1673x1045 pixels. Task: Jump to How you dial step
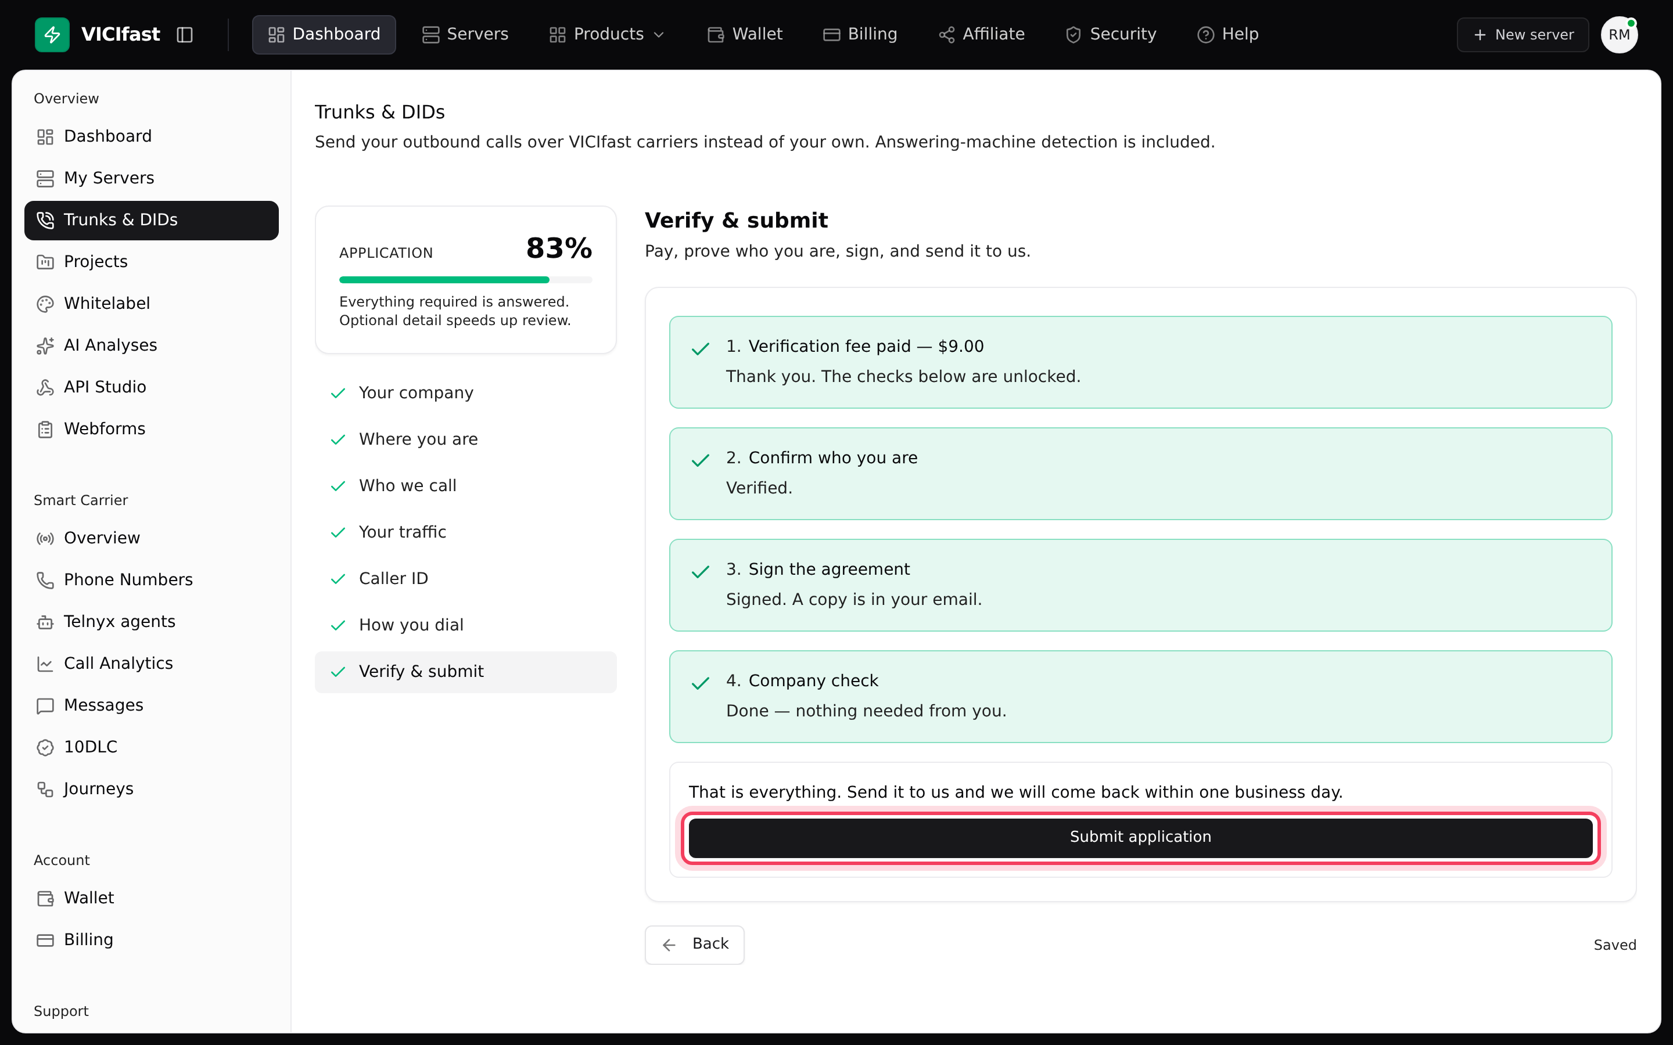point(465,625)
